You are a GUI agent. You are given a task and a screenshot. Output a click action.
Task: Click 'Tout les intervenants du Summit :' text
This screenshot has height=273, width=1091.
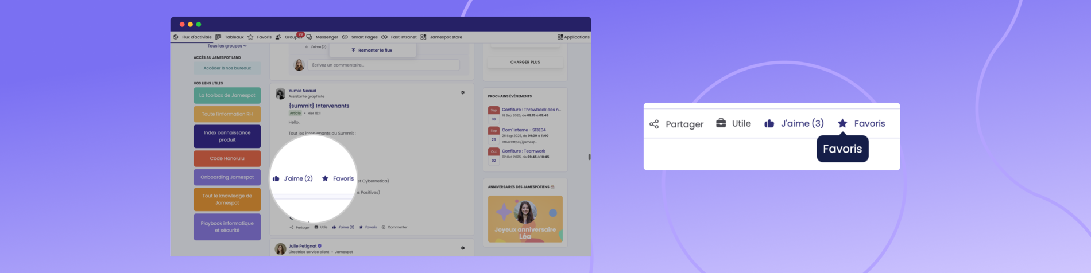[x=322, y=133]
